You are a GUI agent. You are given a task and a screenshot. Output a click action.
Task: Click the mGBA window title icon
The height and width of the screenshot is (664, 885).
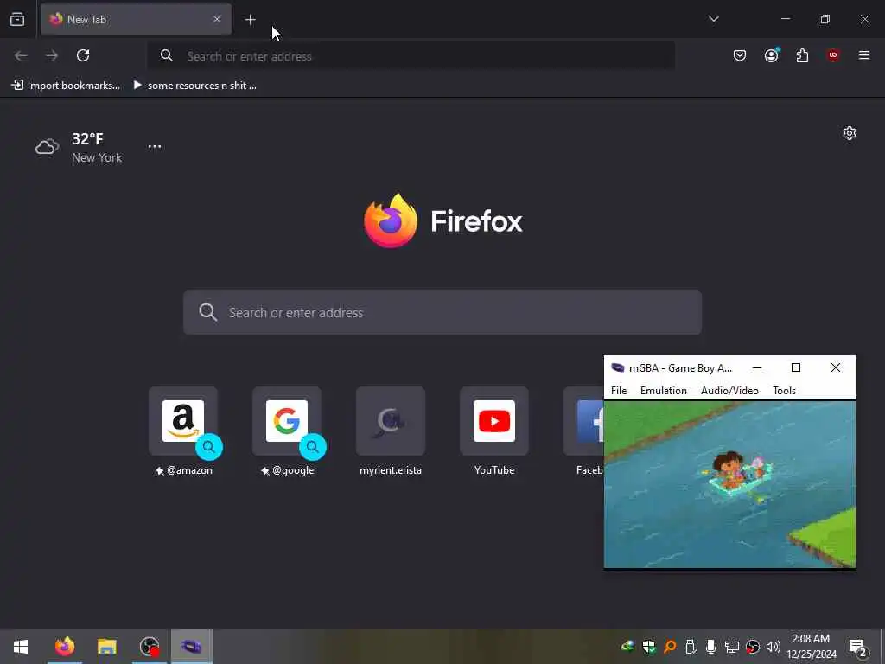(617, 367)
